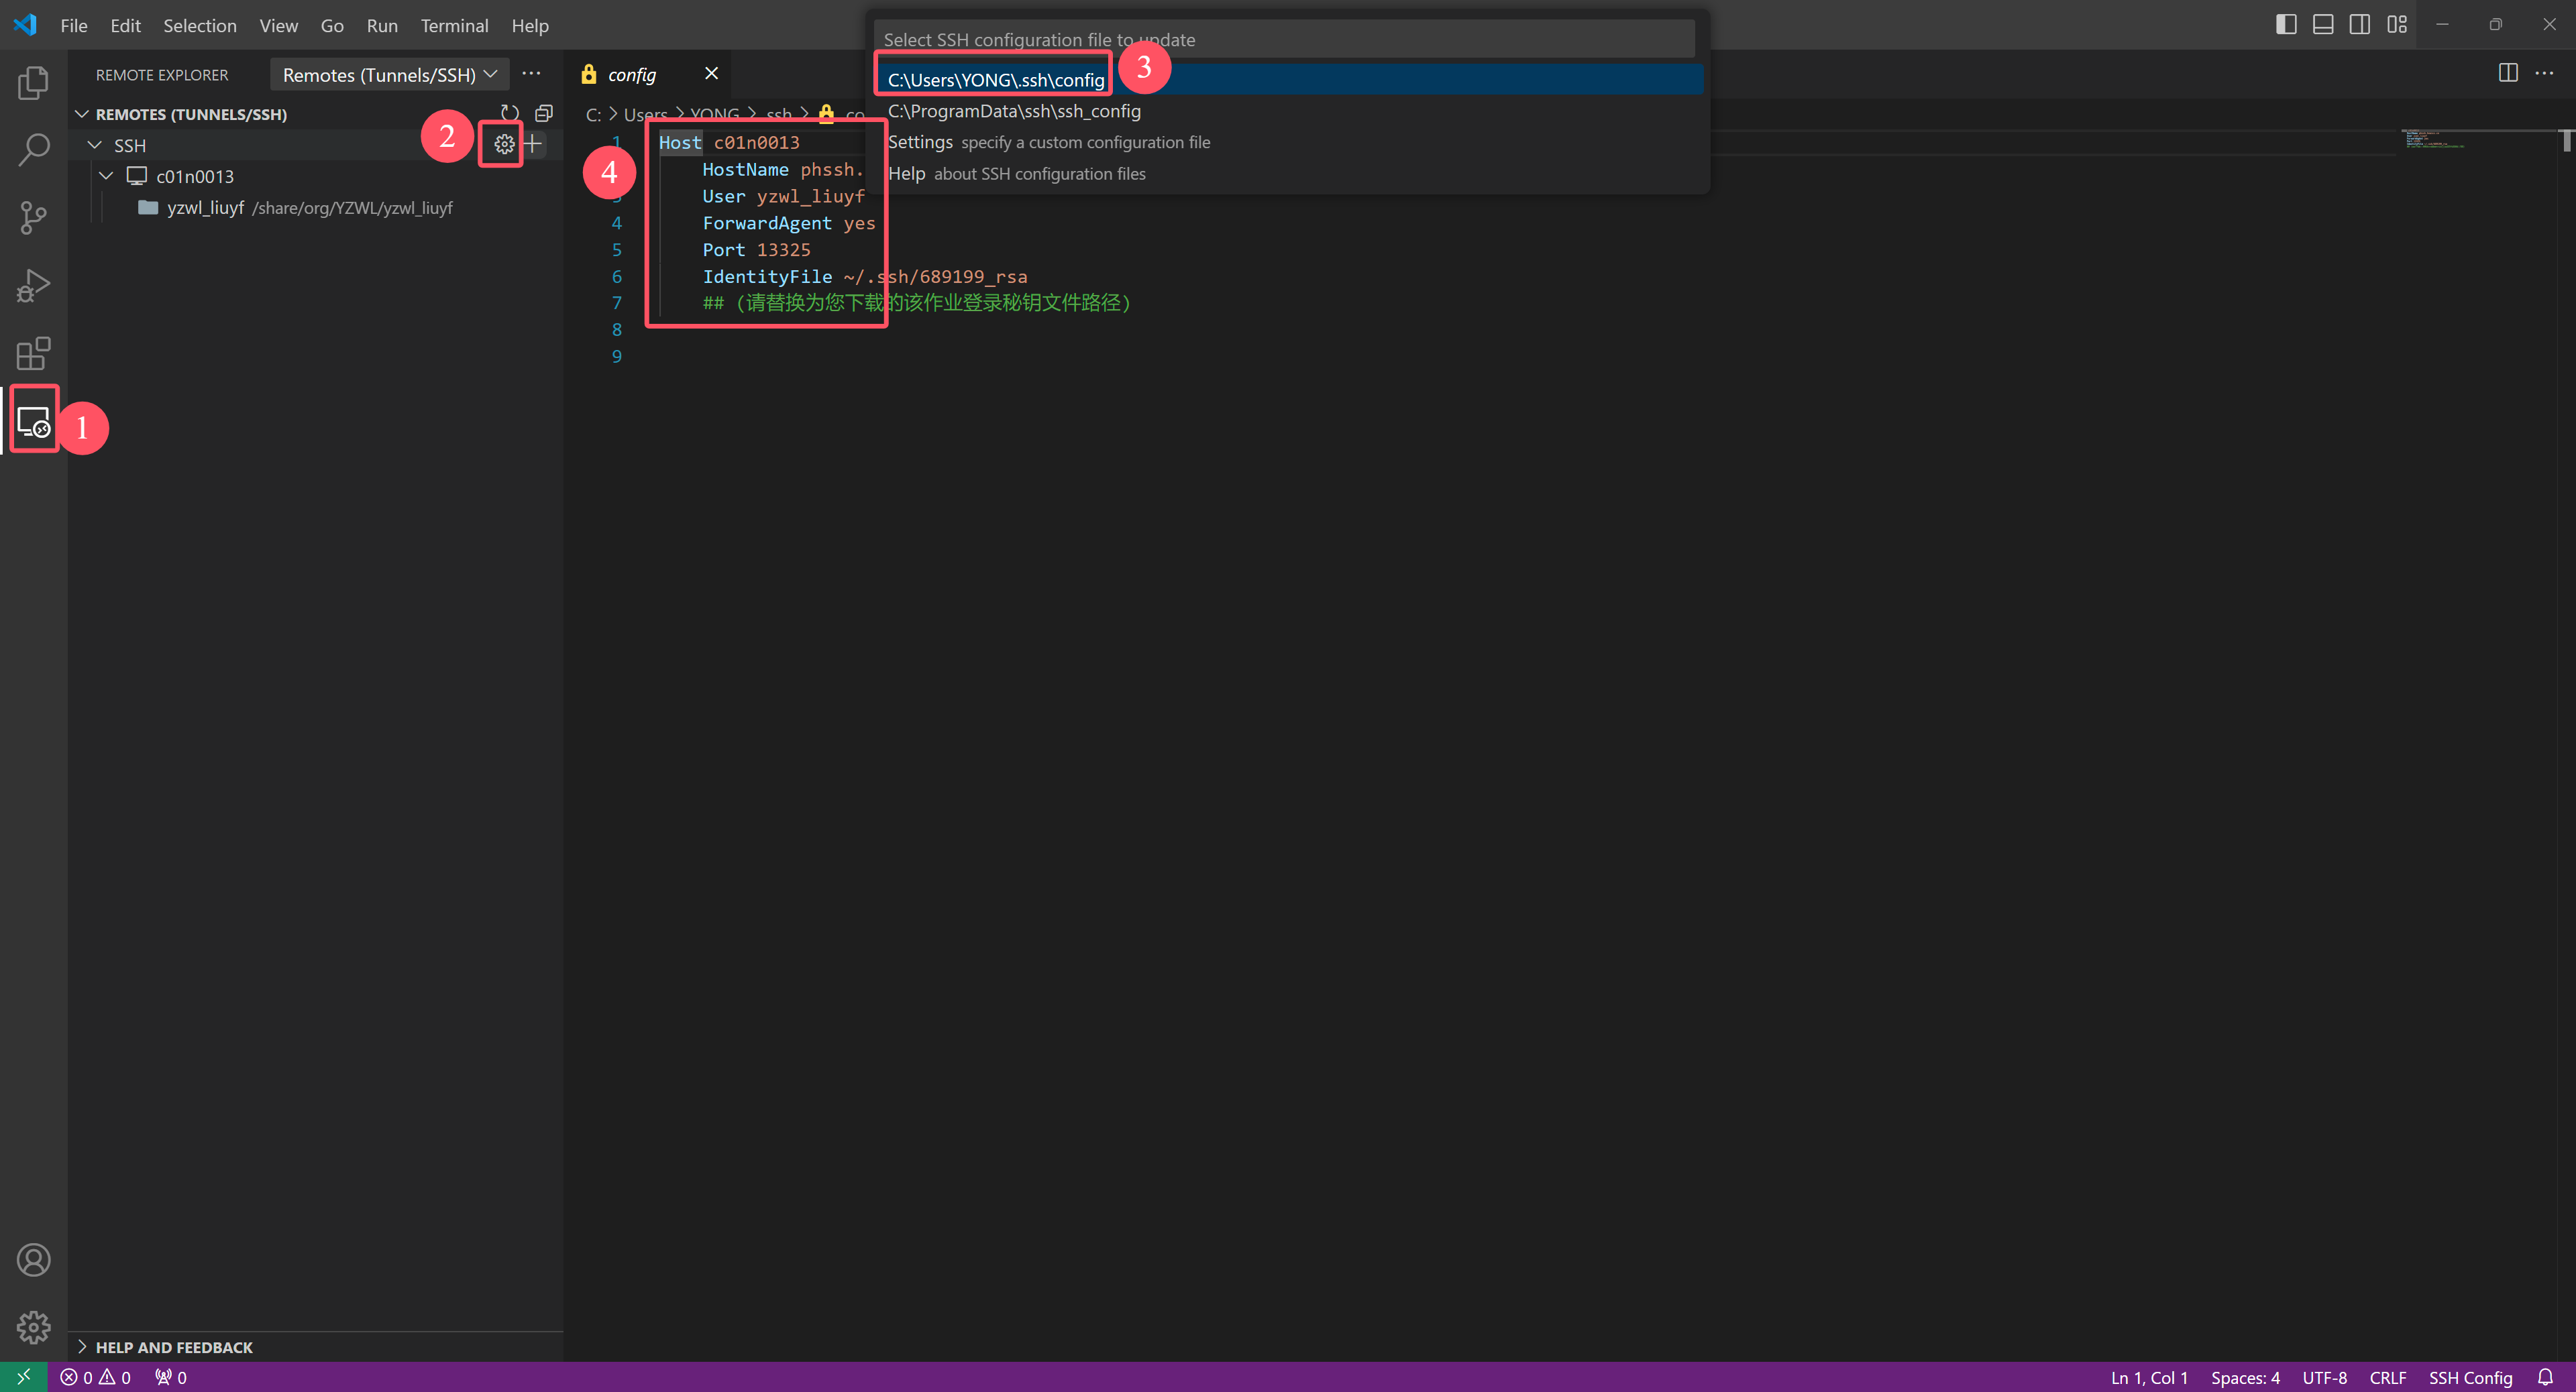Open the Terminal menu
The image size is (2576, 1392).
[x=454, y=26]
